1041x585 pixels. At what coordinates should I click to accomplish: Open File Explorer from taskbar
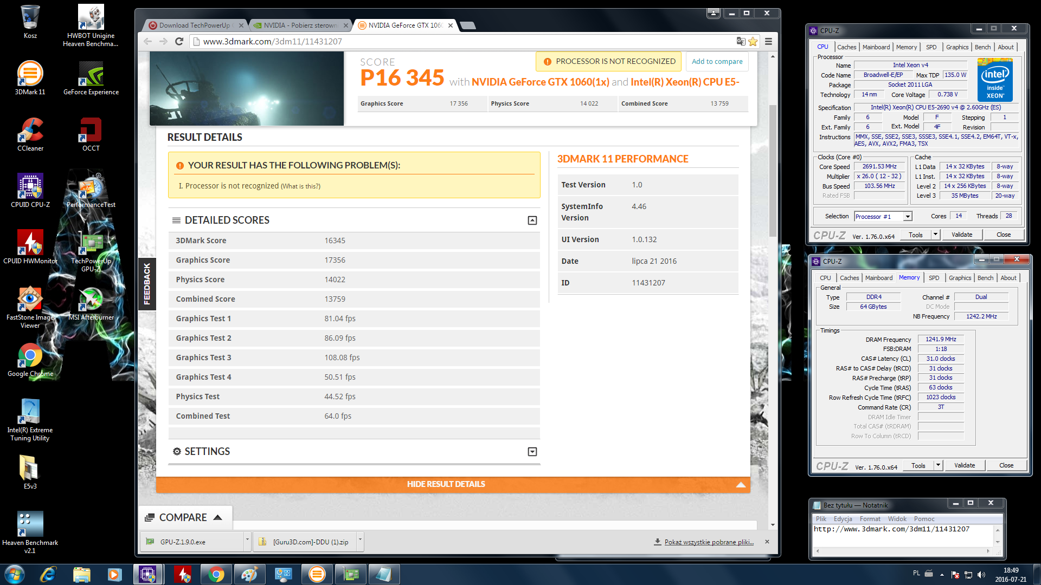(x=81, y=574)
